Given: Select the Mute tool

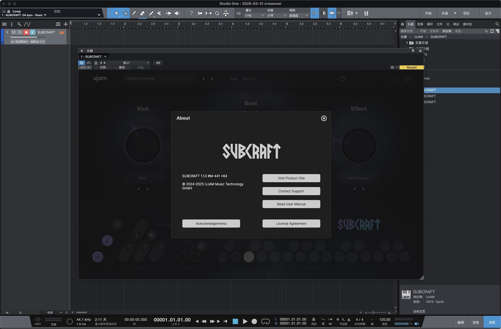Looking at the screenshot, I should [159, 13].
